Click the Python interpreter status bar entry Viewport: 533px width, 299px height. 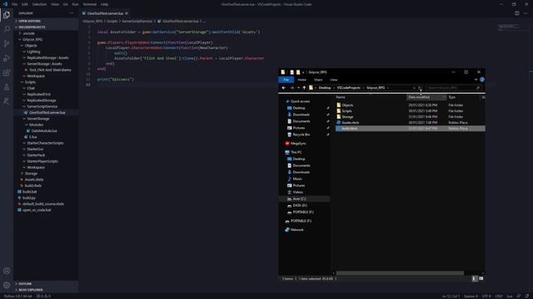click(x=18, y=296)
